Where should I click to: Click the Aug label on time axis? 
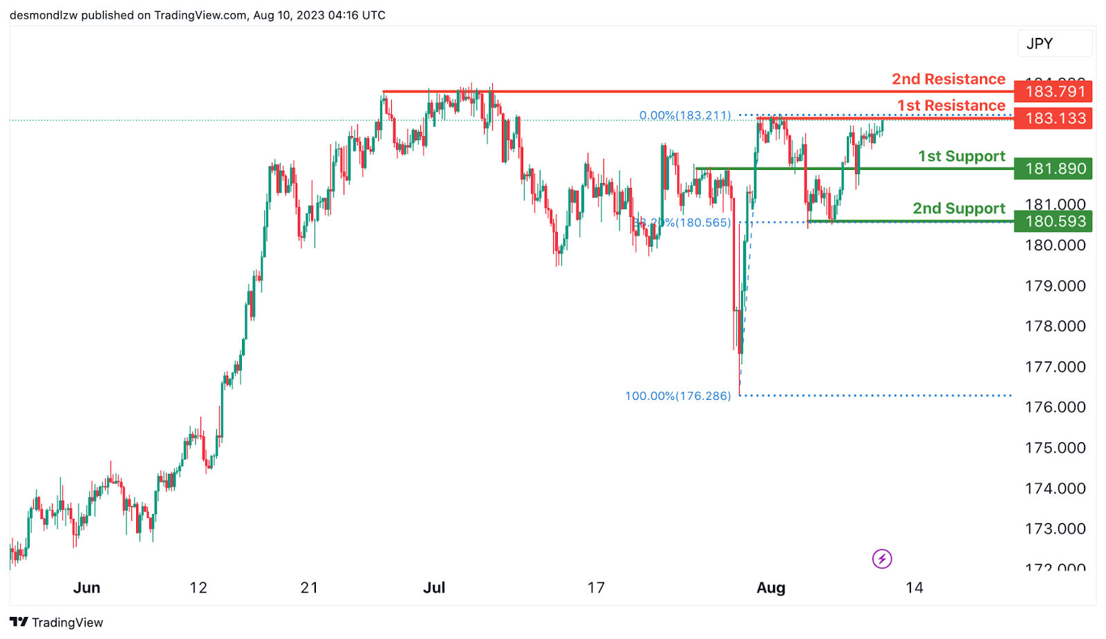coord(771,587)
